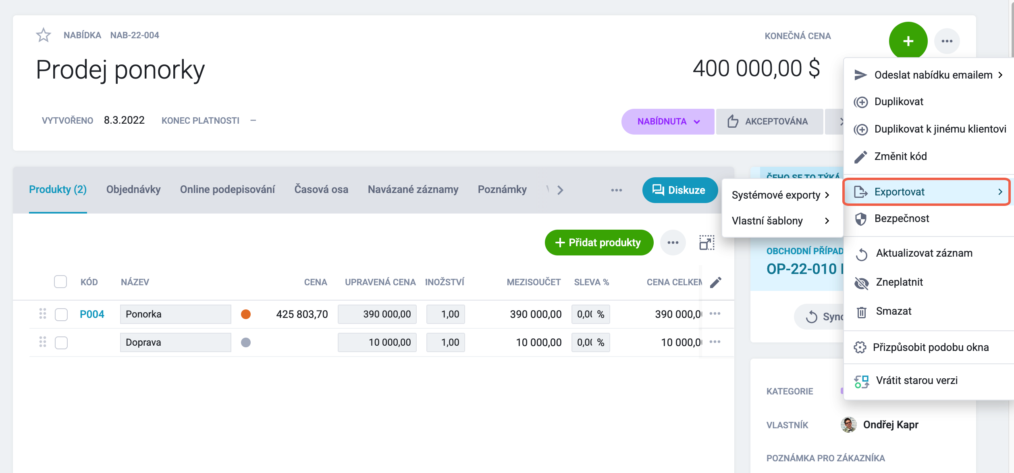Click the green plus add button
This screenshot has height=473, width=1014.
click(908, 41)
